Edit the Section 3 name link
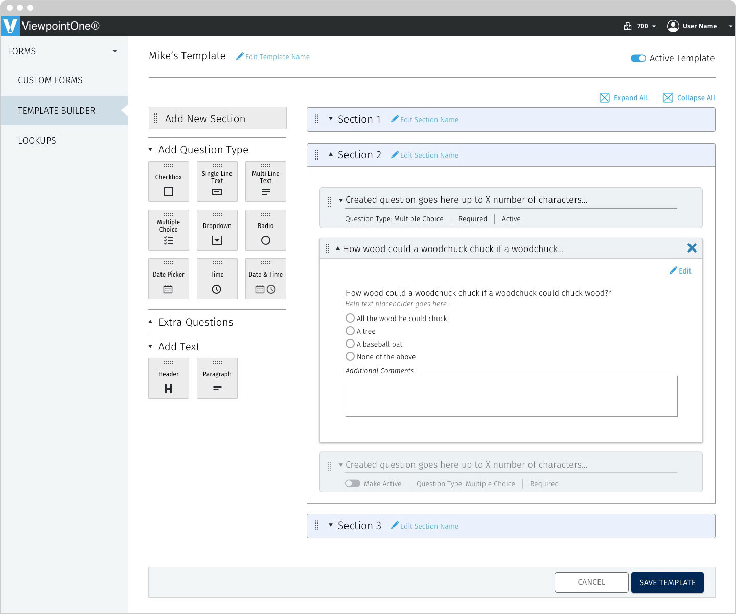The image size is (736, 614). tap(429, 526)
